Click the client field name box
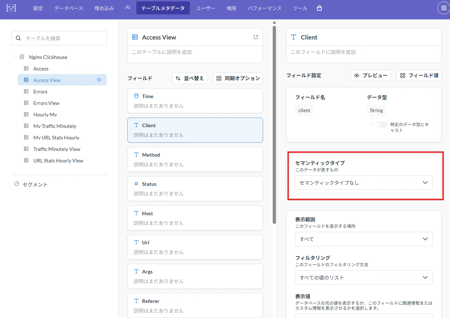Image resolution: width=450 pixels, height=318 pixels. point(304,110)
